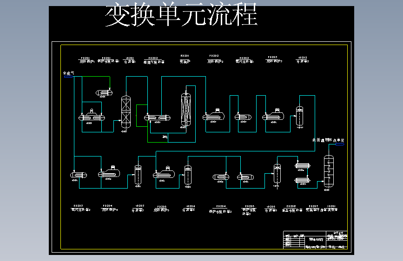Image resolution: width=403 pixels, height=261 pixels.
Task: Select the V0201 分离器1 label
Action: 130,60
